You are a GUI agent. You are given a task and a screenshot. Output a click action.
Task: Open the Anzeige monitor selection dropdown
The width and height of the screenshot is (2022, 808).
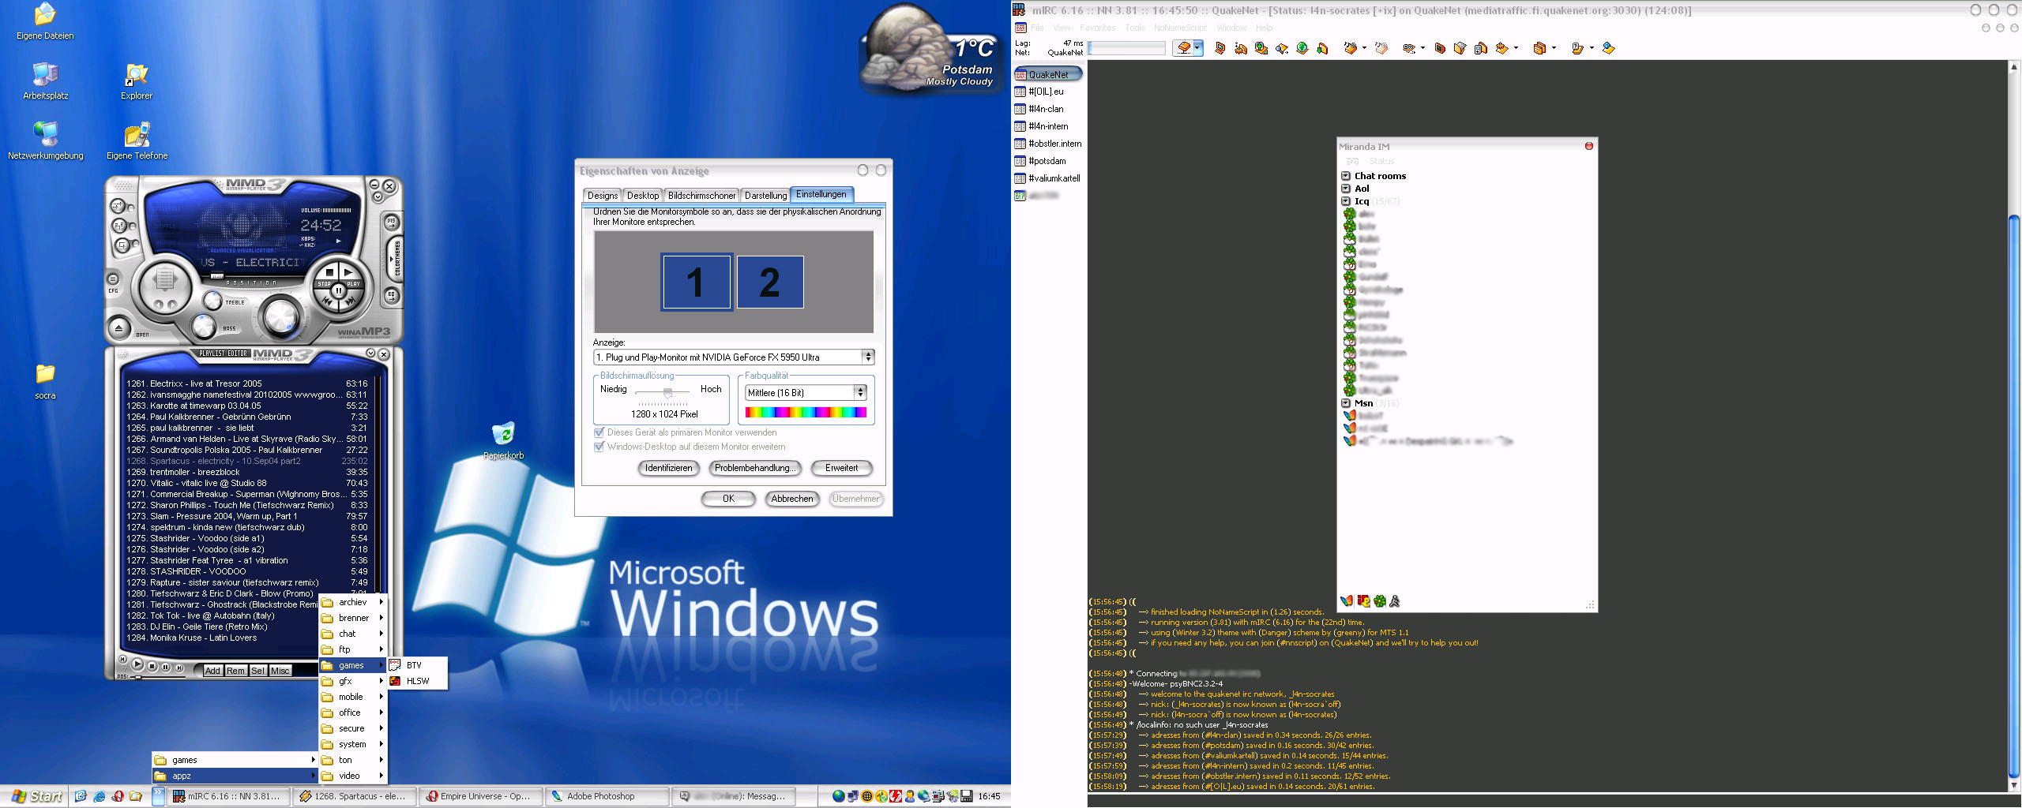coord(868,357)
